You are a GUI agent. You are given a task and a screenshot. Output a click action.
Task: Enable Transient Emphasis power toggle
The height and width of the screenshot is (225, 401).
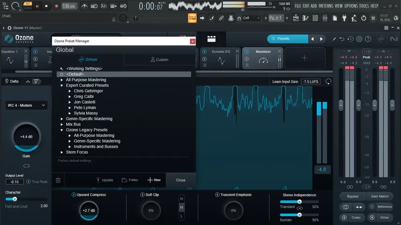click(x=217, y=195)
